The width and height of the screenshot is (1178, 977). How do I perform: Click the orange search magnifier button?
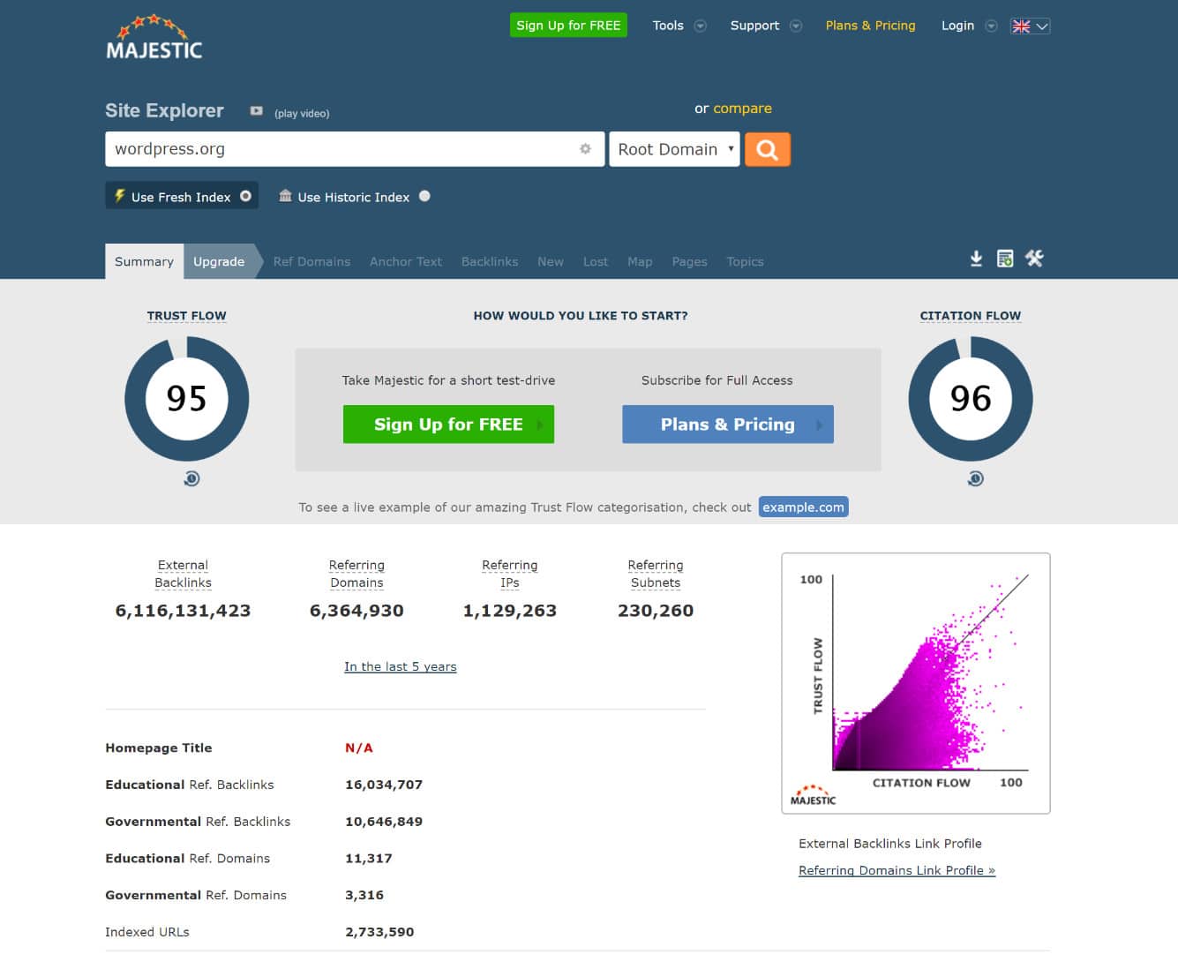click(x=766, y=149)
